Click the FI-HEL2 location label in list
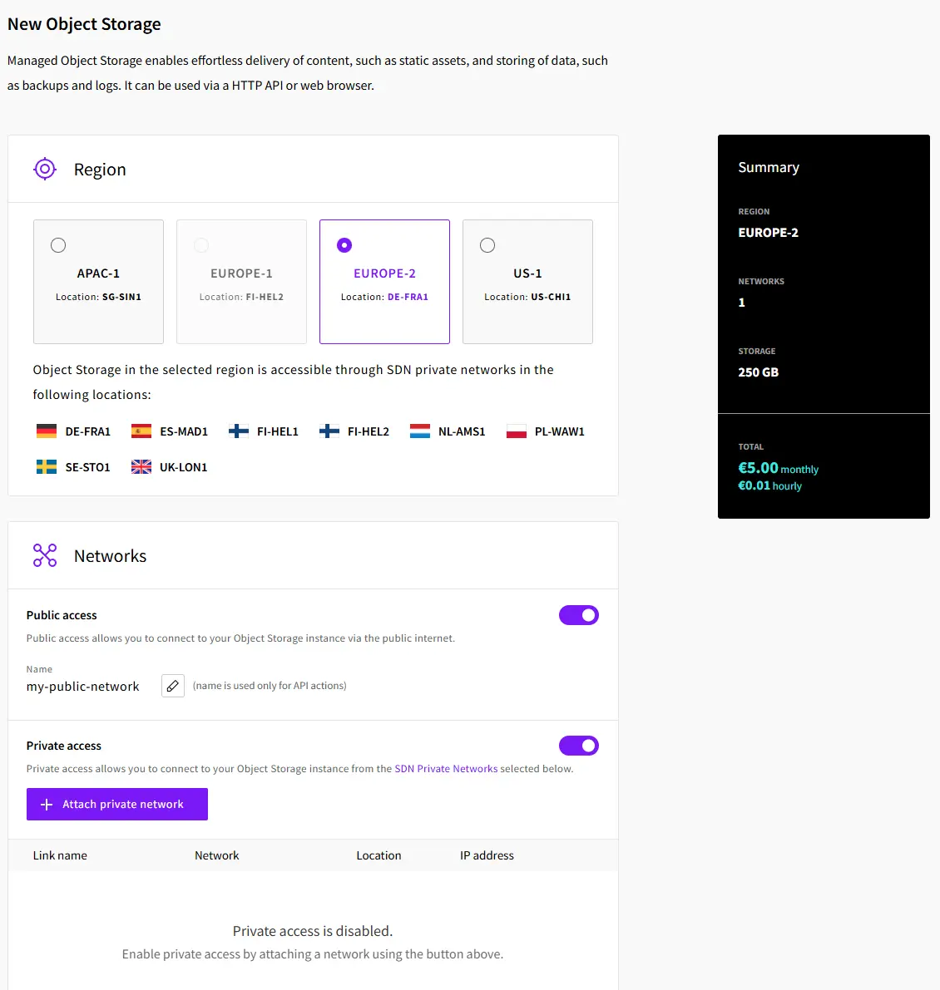 pyautogui.click(x=369, y=431)
